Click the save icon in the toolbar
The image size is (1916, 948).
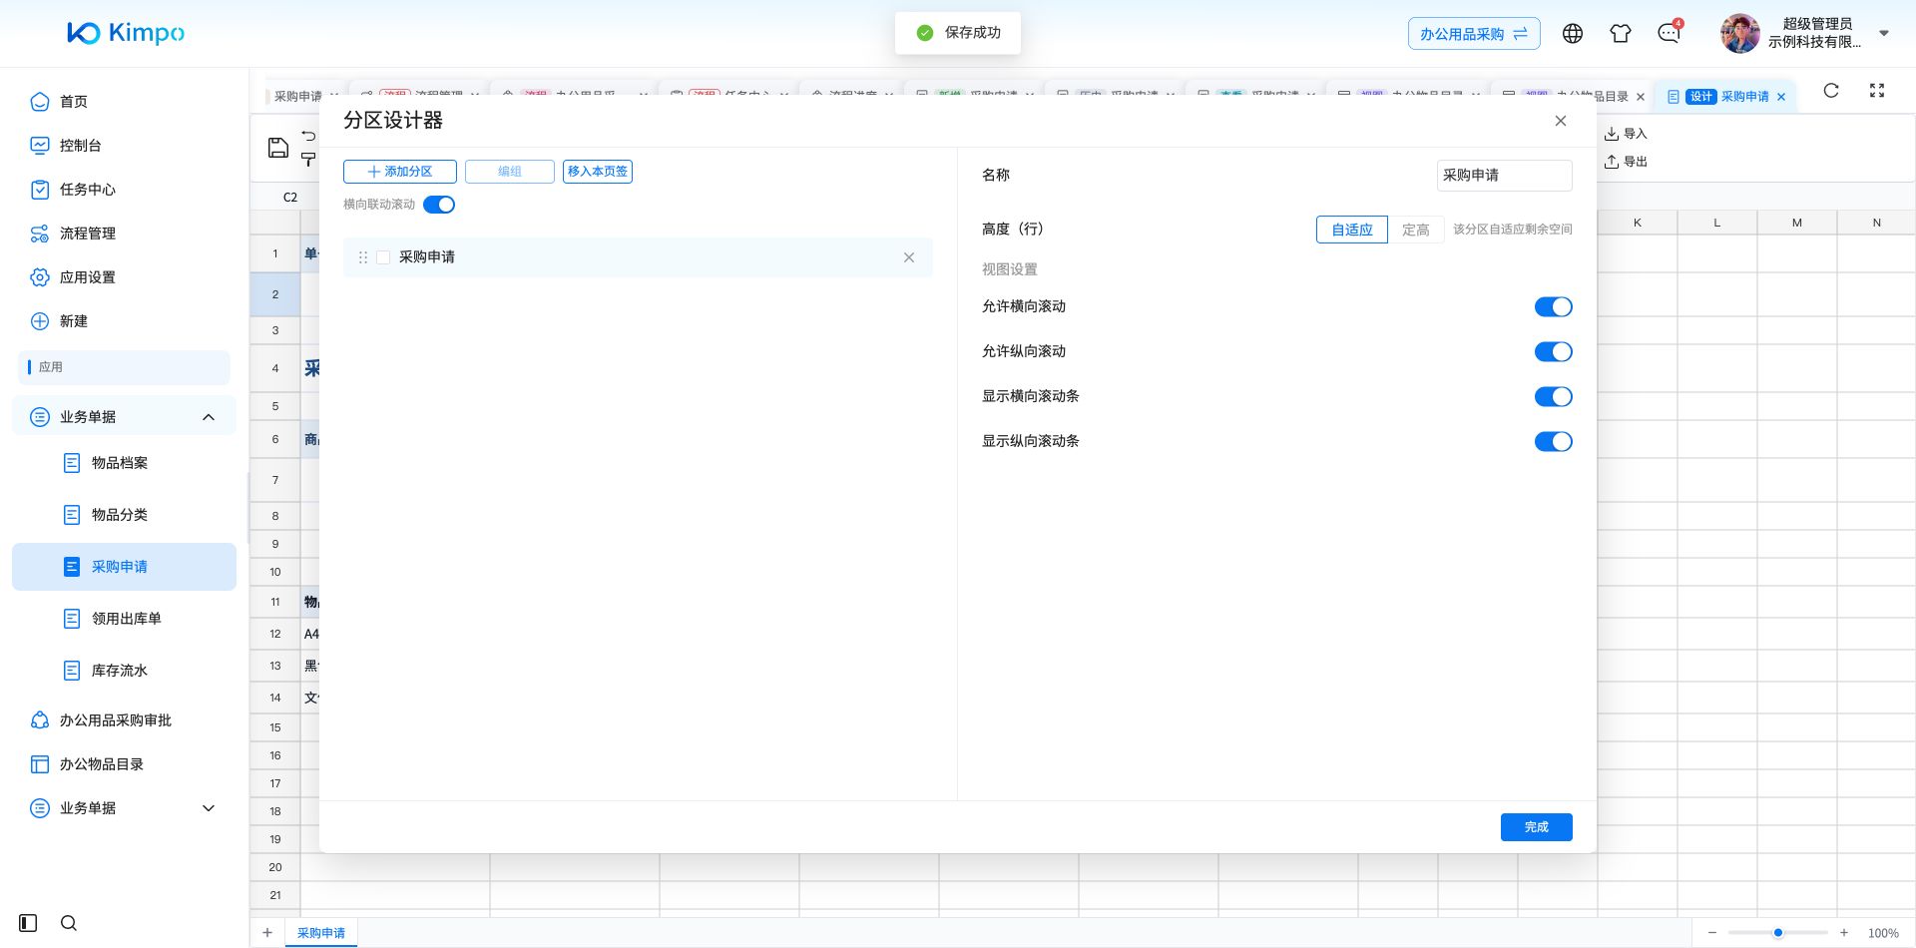coord(278,148)
